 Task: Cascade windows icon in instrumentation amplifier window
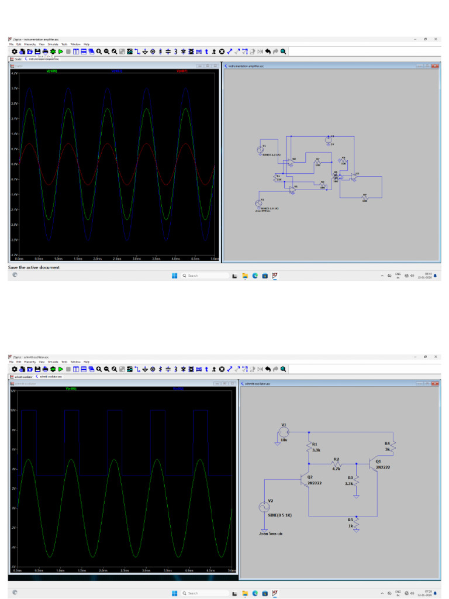pyautogui.click(x=91, y=51)
